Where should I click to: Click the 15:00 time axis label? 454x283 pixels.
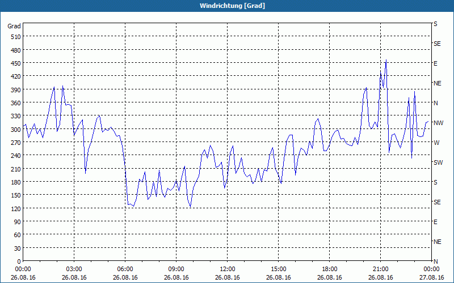(278, 269)
